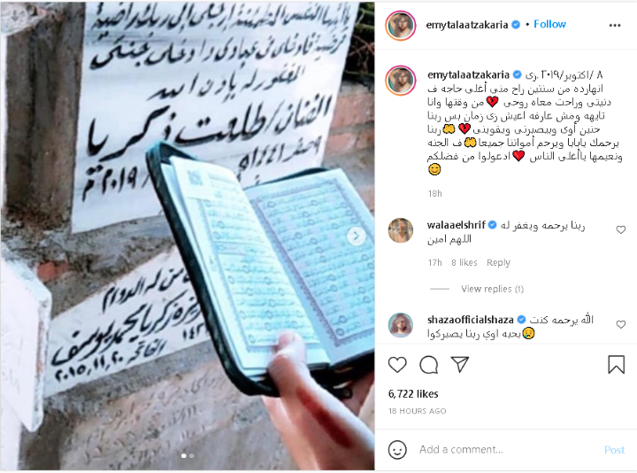Like walaaelshrif's comment heart
This screenshot has width=637, height=473.
pos(621,229)
